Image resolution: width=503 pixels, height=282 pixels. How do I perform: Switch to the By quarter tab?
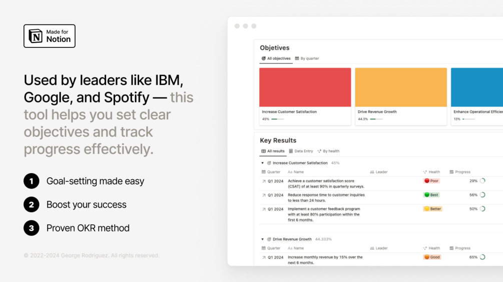tap(307, 58)
